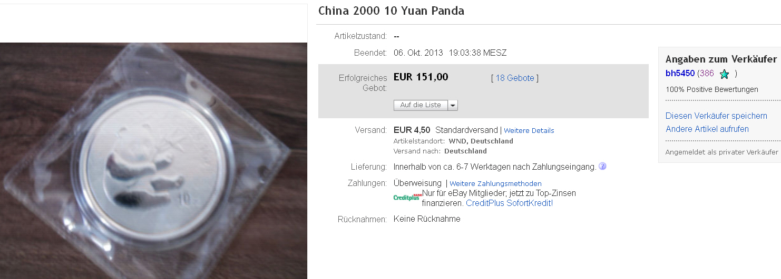781x279 pixels.
Task: Click the CreditPlus logo icon
Action: click(407, 198)
